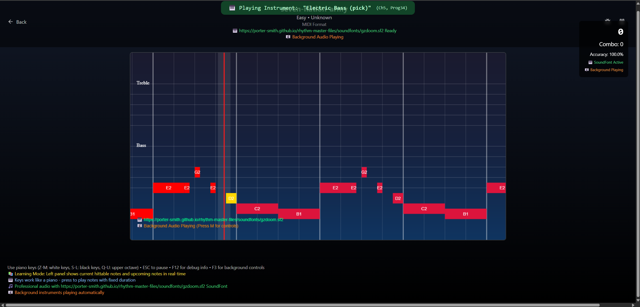
Task: Click piano icon beside gzdoom.sf2 Ready text
Action: click(235, 31)
